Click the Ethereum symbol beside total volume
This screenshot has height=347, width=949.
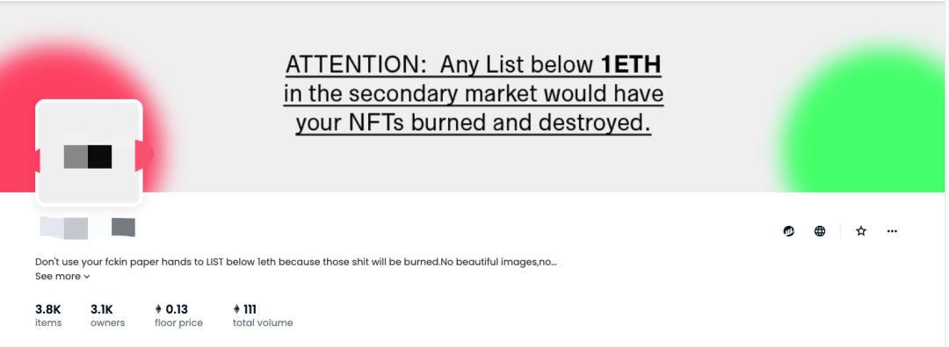236,309
